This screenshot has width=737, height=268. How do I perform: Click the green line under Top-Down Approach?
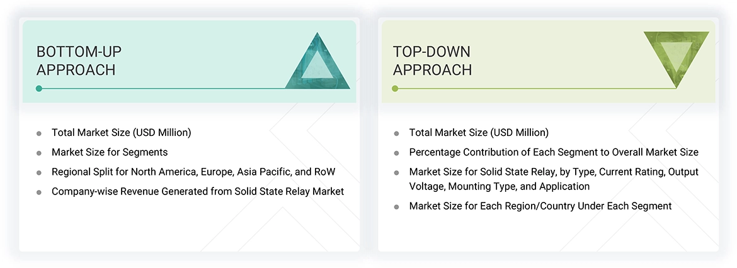535,89
